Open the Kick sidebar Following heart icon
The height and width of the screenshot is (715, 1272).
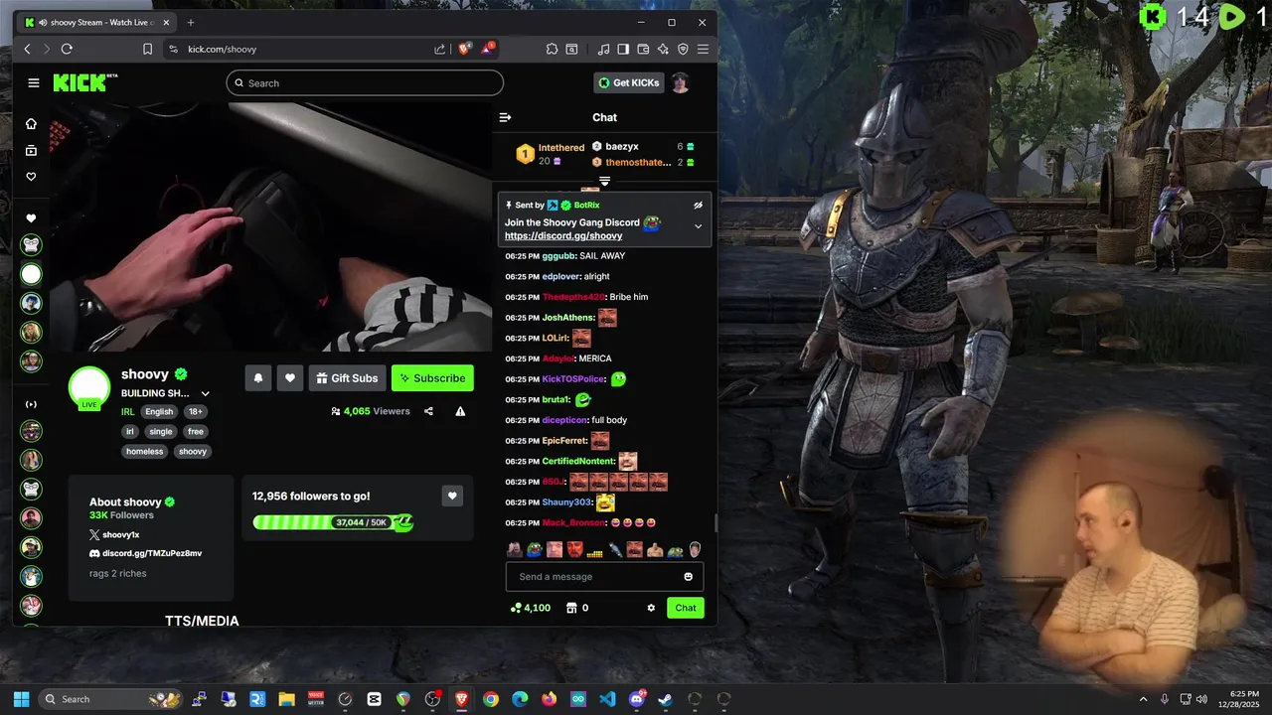coord(31,177)
